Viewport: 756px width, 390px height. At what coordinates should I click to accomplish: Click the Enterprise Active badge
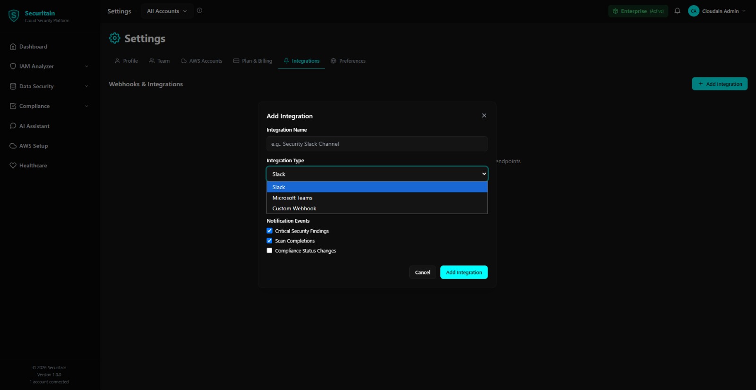pos(638,11)
